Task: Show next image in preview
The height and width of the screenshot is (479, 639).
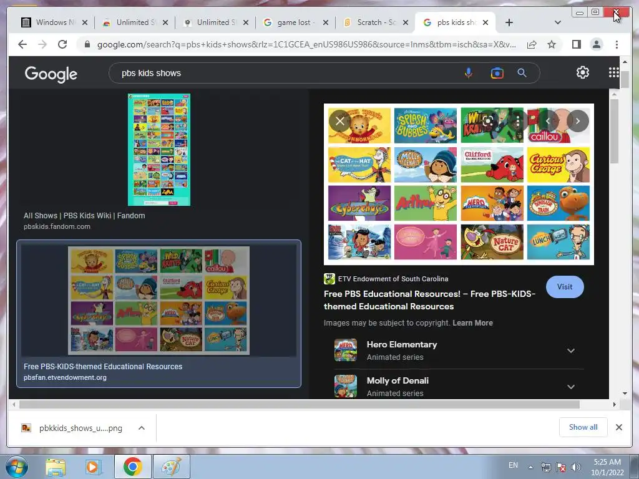Action: tap(578, 121)
